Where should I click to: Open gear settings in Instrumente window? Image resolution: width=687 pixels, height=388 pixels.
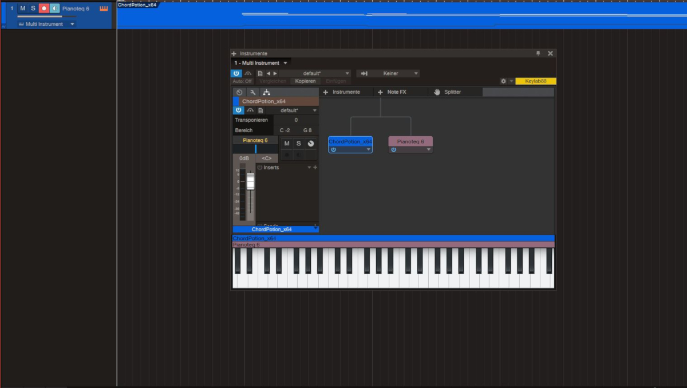coord(503,81)
